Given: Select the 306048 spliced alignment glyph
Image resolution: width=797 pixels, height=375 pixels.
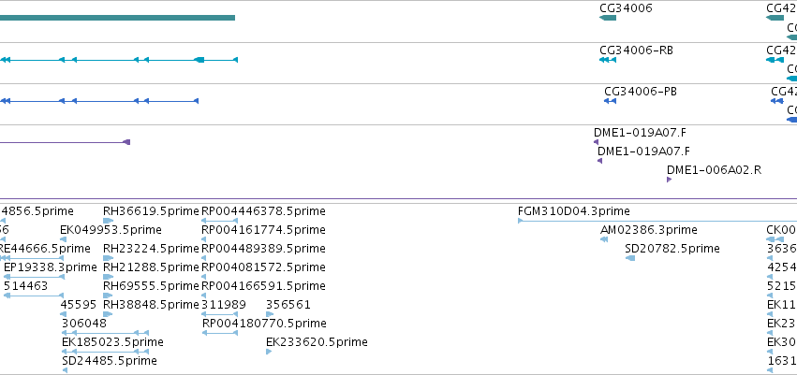Looking at the screenshot, I should [x=105, y=333].
